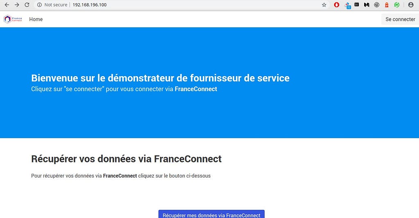Click the heading Bienvenue sur le démonstrateur

click(160, 78)
